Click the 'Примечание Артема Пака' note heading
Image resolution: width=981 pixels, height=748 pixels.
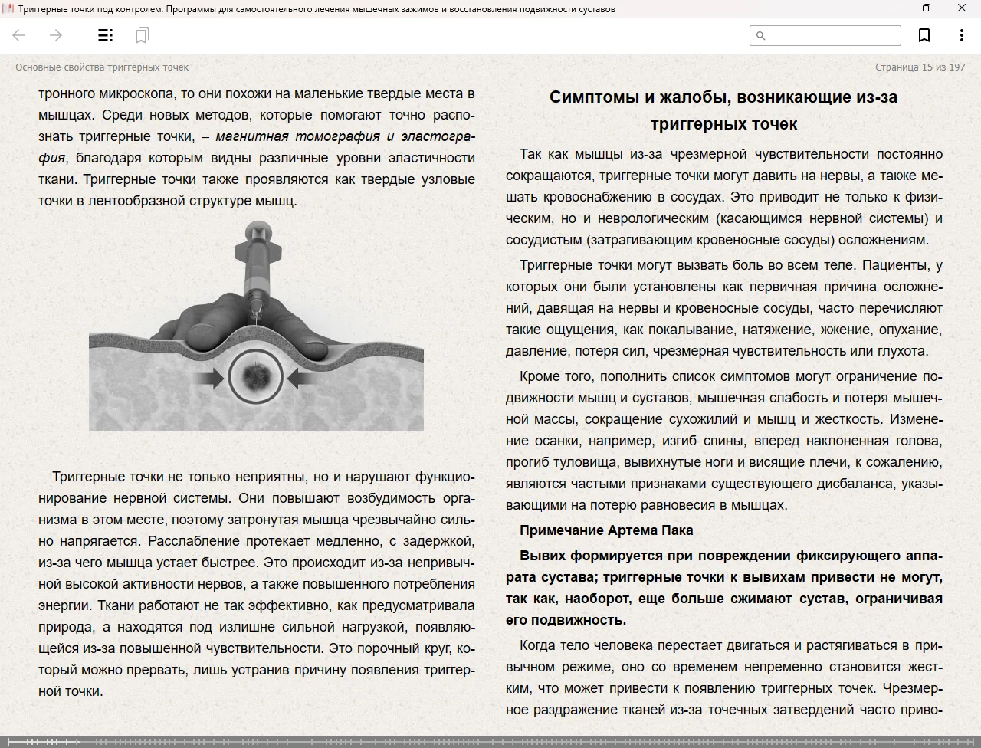tap(605, 530)
